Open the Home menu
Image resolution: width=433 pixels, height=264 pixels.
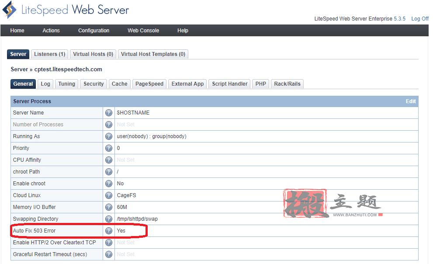[17, 30]
